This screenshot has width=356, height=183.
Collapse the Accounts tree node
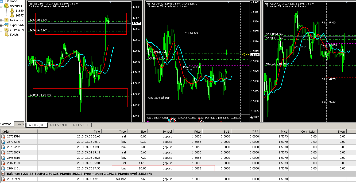pyautogui.click(x=1, y=6)
